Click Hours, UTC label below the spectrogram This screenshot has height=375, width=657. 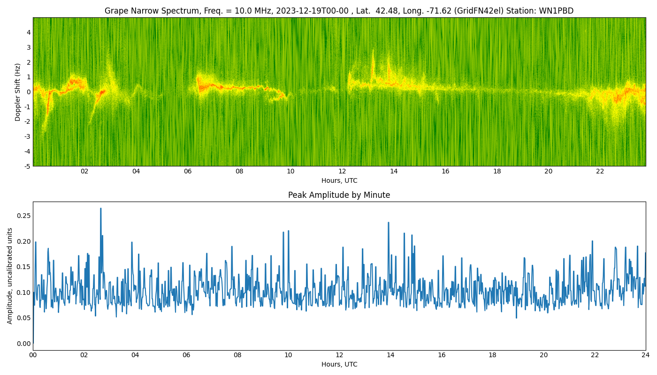tap(339, 180)
